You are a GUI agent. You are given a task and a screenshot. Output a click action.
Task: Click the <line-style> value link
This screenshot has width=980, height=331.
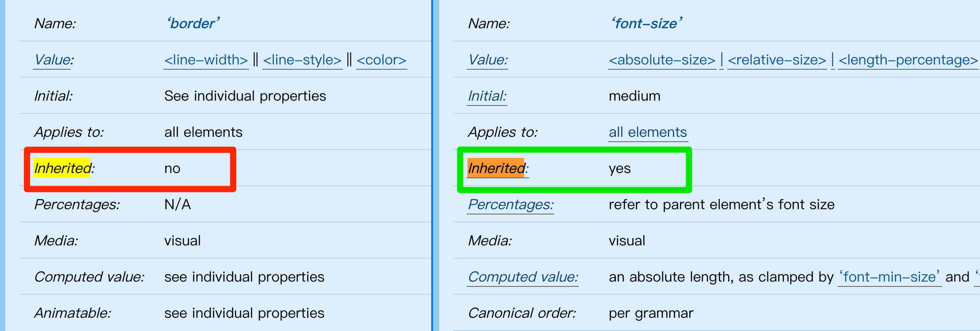tap(302, 60)
